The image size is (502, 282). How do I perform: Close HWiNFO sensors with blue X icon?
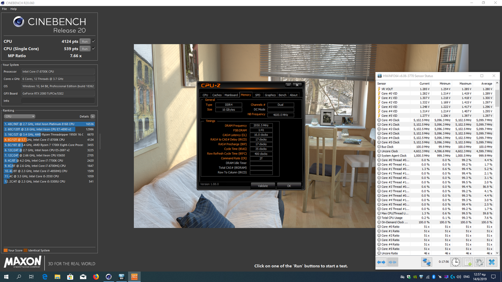pos(491,262)
